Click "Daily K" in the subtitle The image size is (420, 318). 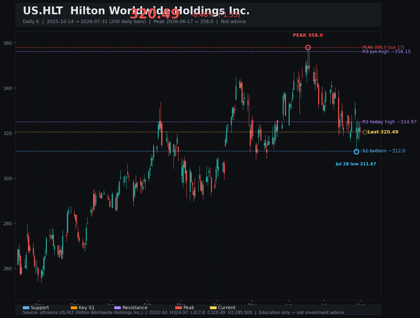click(31, 22)
